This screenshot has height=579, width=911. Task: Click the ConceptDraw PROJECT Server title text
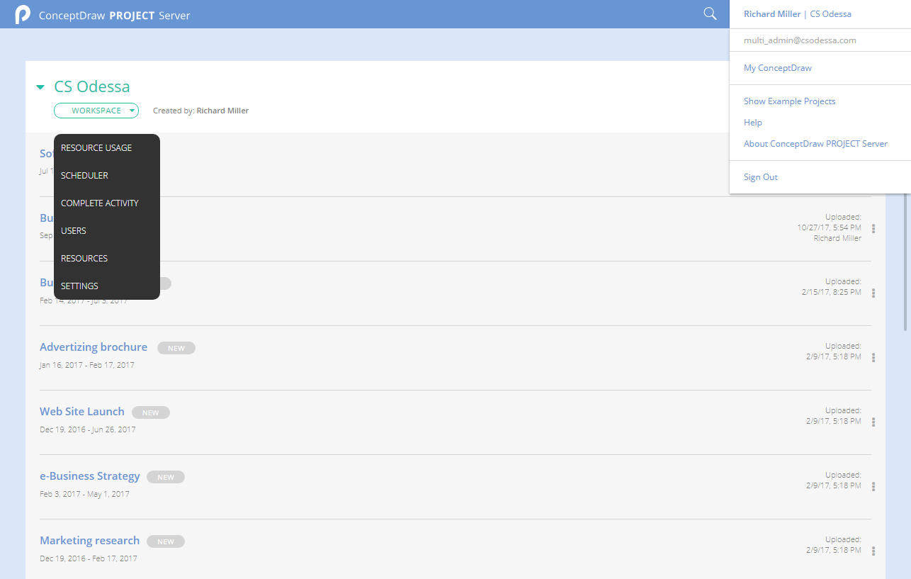tap(114, 15)
